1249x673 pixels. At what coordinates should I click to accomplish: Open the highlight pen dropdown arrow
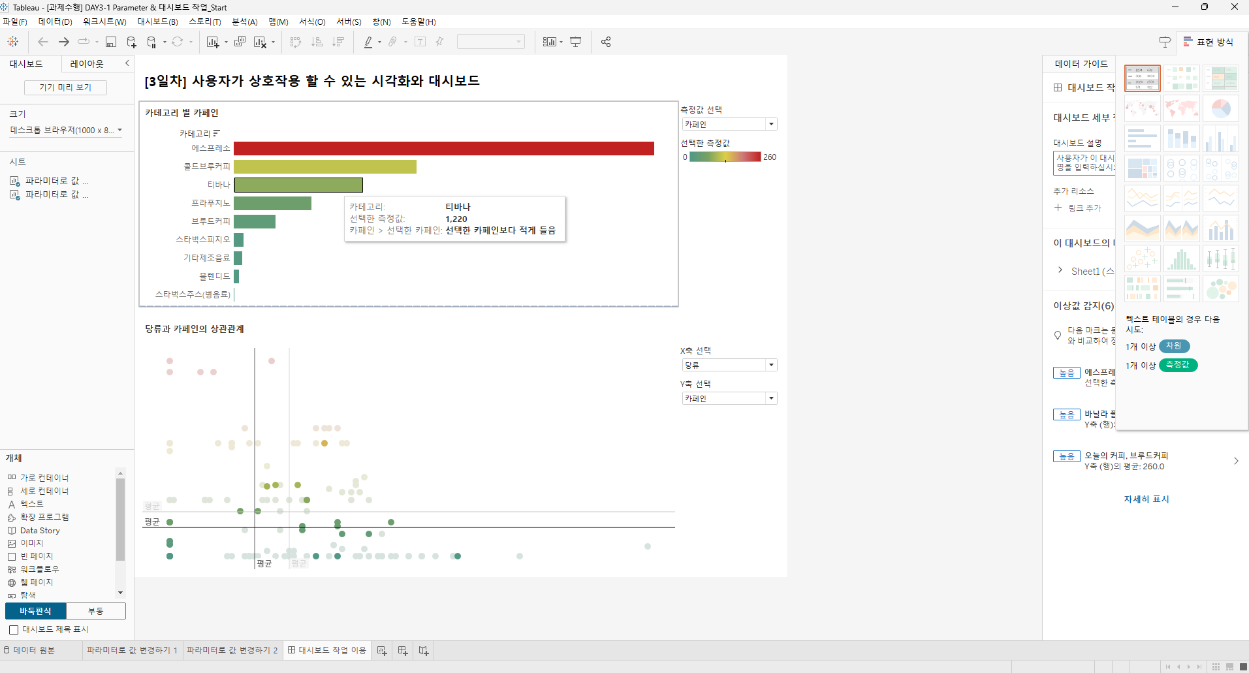point(379,42)
